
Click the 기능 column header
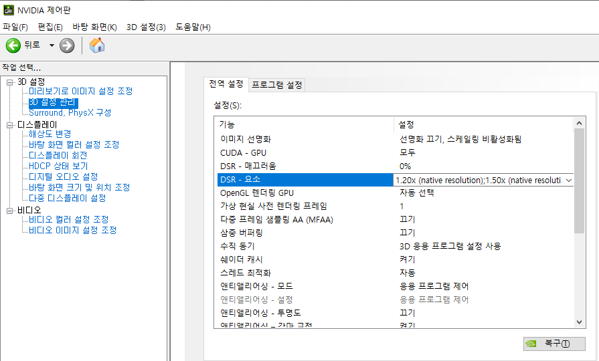306,124
